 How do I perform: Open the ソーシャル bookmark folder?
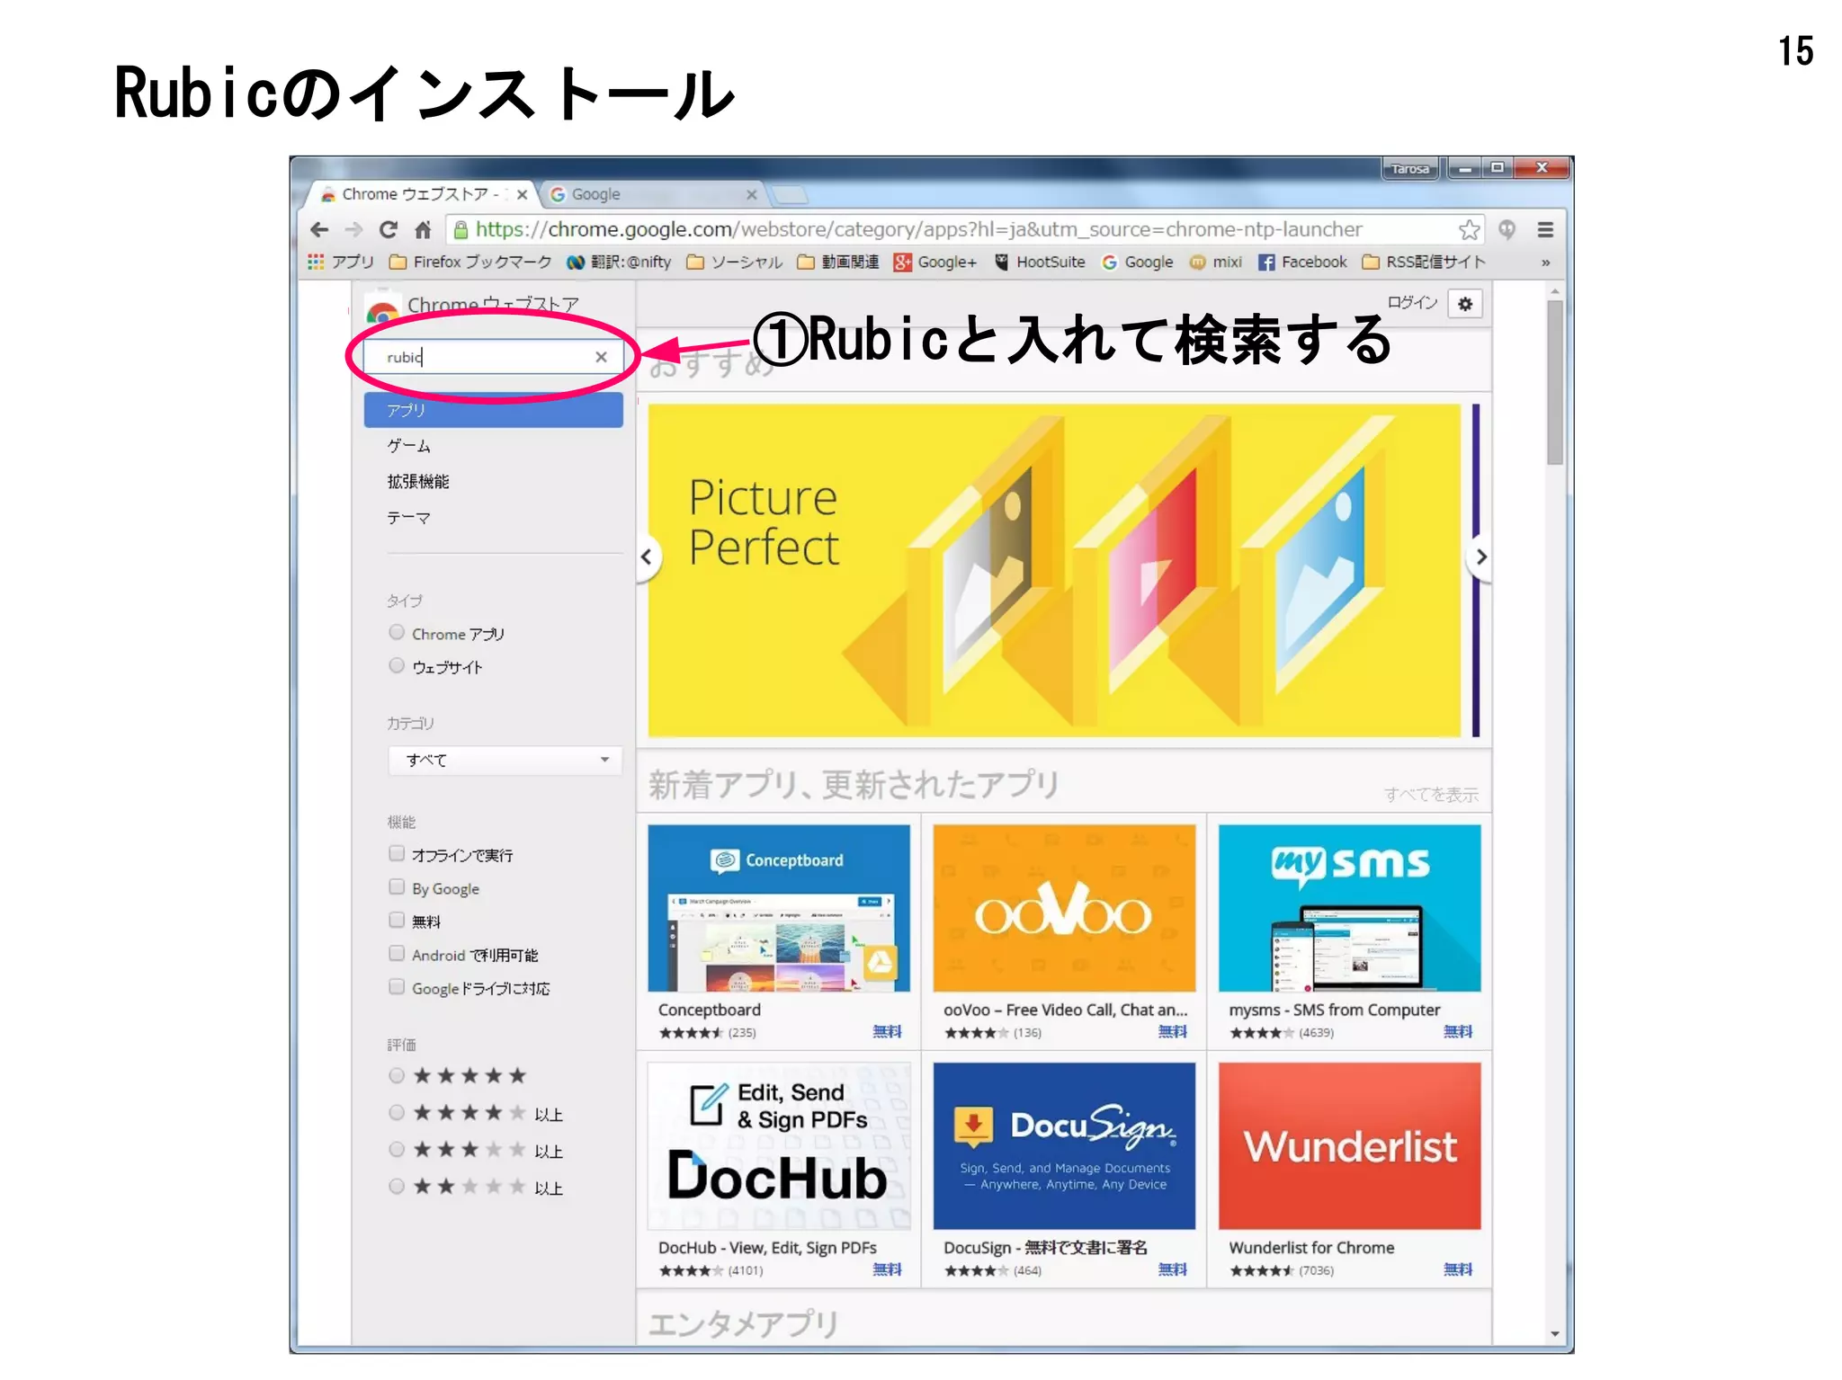coord(735,262)
